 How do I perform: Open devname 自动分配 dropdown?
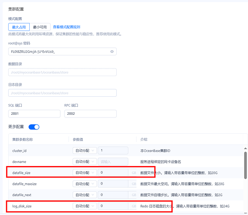click(85, 162)
